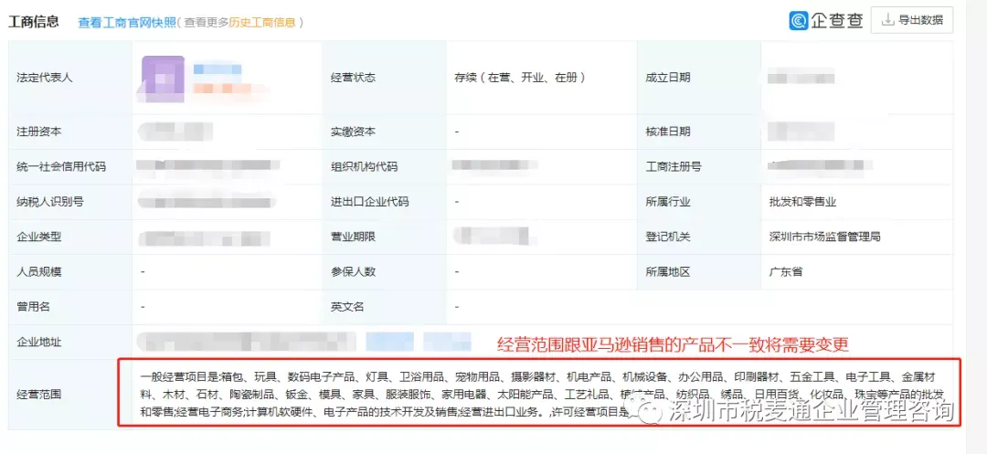Select the 注册资本 label cell
The image size is (987, 454).
(x=69, y=132)
